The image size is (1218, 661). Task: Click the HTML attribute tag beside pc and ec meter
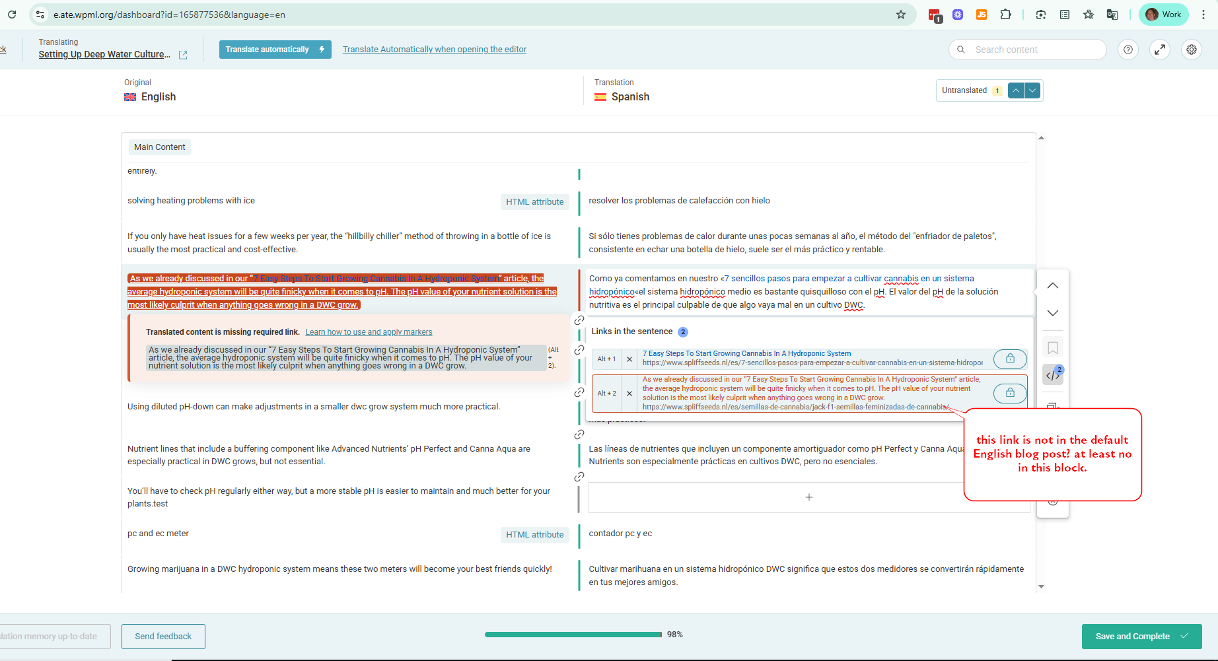pyautogui.click(x=534, y=535)
